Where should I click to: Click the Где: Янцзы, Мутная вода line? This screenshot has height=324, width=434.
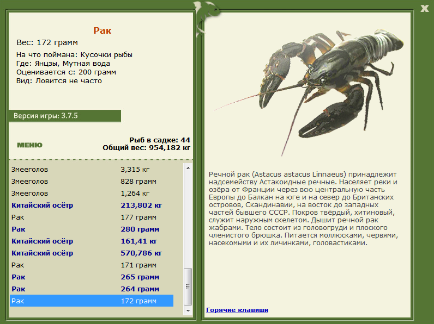point(63,64)
